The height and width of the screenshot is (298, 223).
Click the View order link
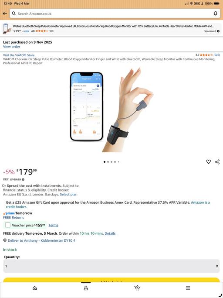point(11,47)
